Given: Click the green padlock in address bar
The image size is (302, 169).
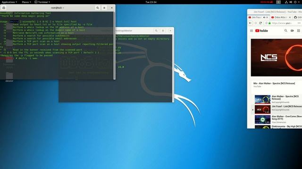Looking at the screenshot, I should coord(269,23).
